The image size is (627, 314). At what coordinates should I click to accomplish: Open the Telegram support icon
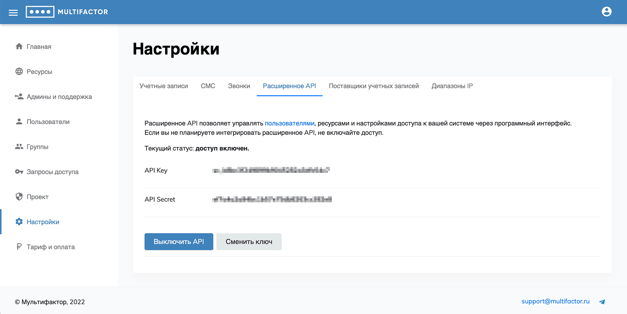point(602,302)
